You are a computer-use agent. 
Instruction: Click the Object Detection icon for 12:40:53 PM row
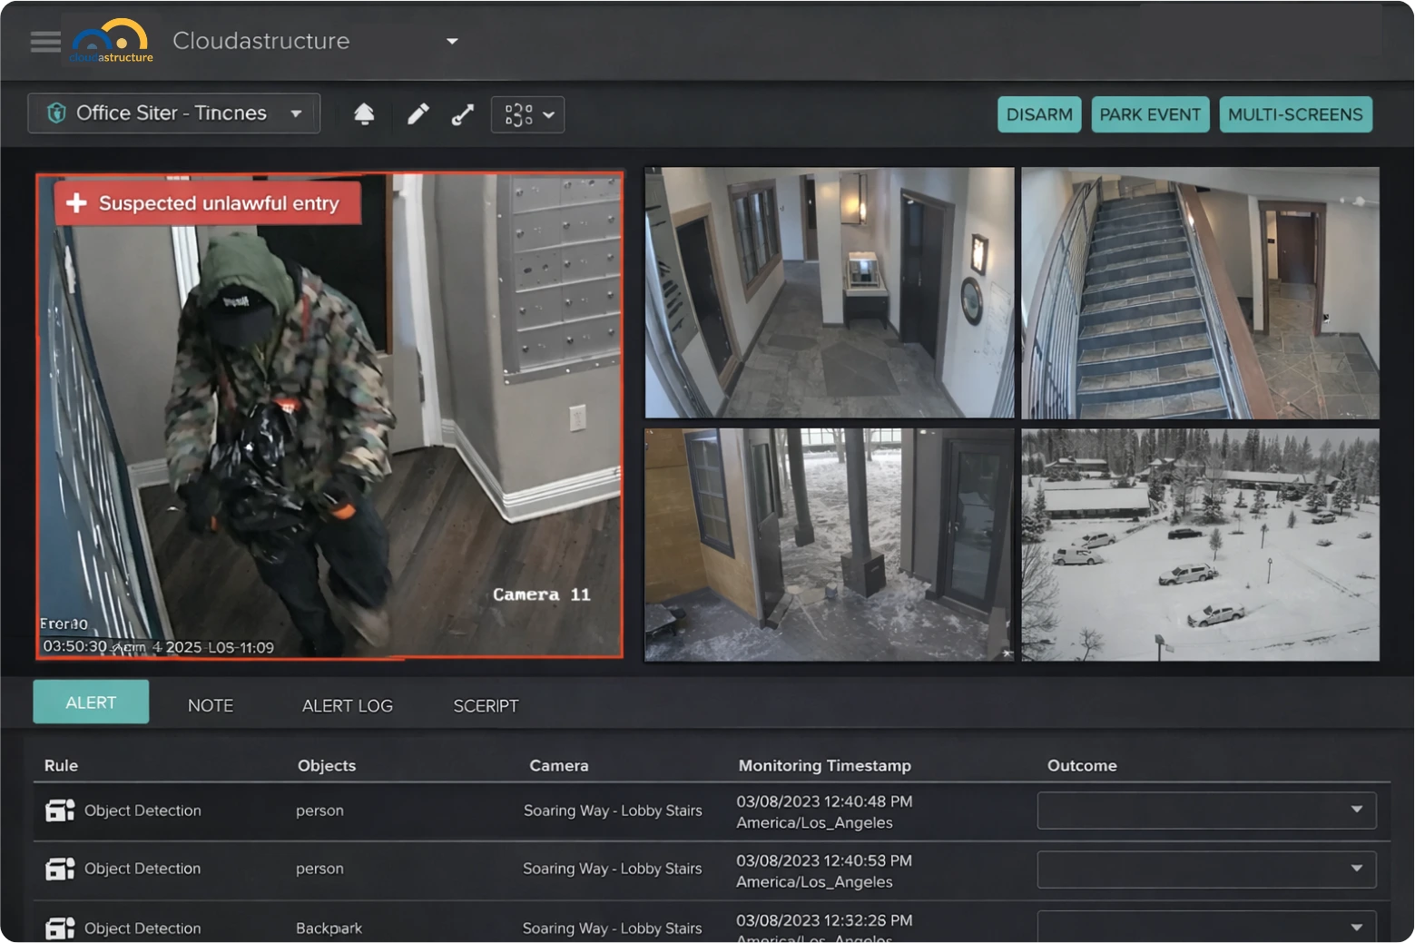pyautogui.click(x=60, y=869)
